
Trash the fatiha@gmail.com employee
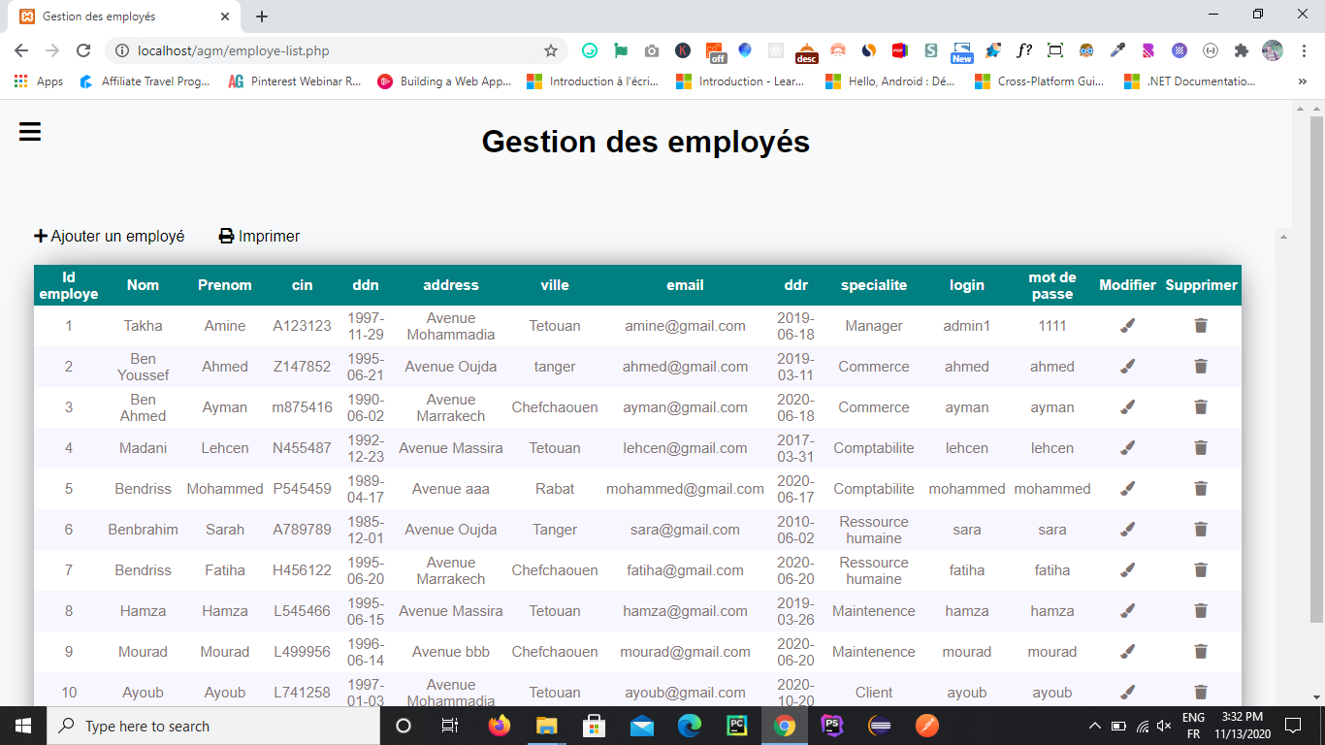(1201, 570)
